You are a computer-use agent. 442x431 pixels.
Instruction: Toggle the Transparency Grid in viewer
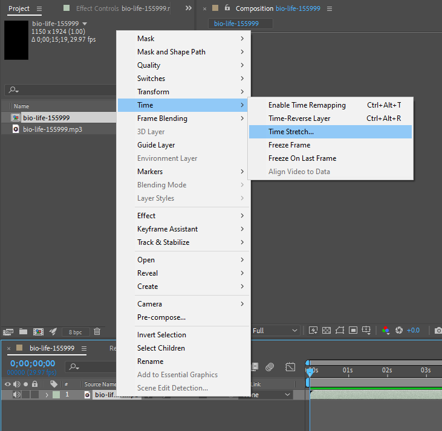(327, 331)
